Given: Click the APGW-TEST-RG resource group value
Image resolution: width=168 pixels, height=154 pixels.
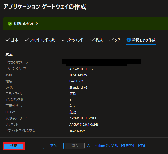Looking at the screenshot, I should [x=81, y=69].
